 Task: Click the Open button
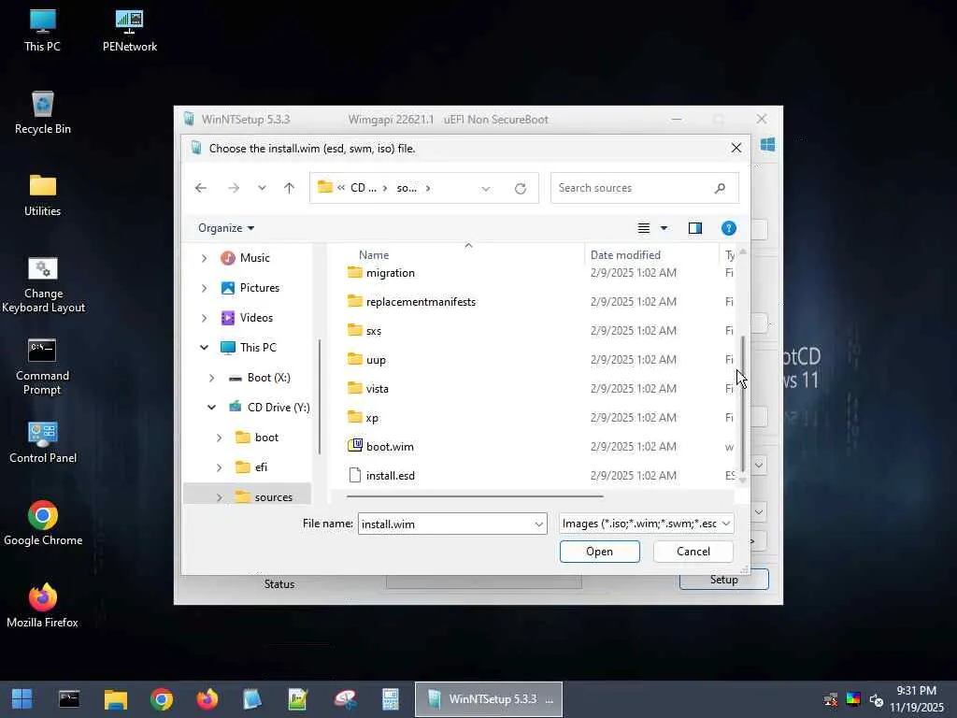pos(599,552)
